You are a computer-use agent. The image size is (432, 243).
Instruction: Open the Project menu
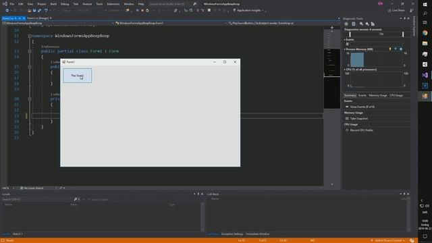pos(42,4)
